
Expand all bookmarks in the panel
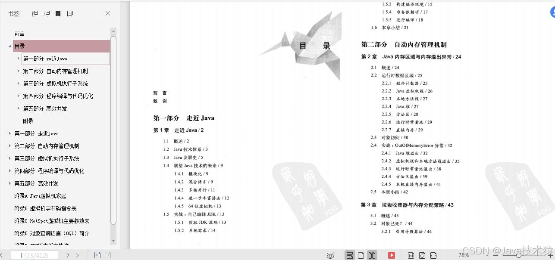click(35, 13)
